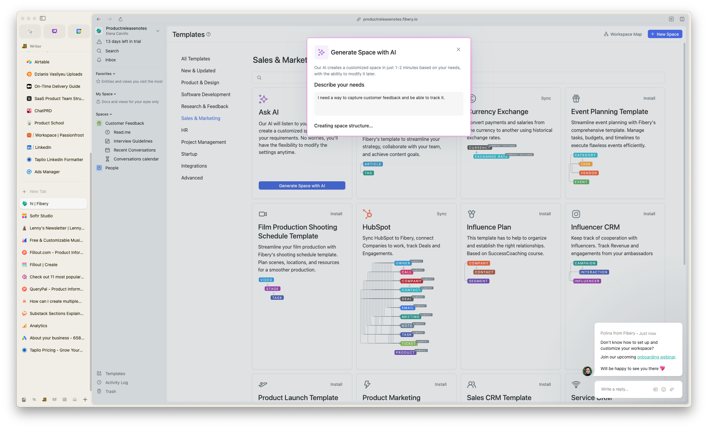Image resolution: width=708 pixels, height=429 pixels.
Task: Open the Project Management template category
Action: point(203,142)
